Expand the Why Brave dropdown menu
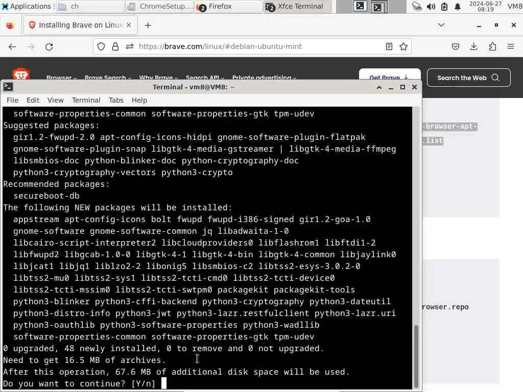Image resolution: width=523 pixels, height=392 pixels. pos(158,78)
